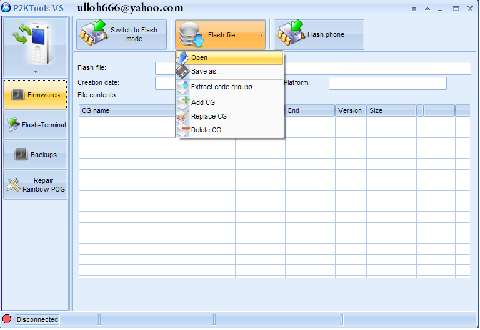This screenshot has width=480, height=330.
Task: Click the Extract code groups icon
Action: tap(183, 87)
